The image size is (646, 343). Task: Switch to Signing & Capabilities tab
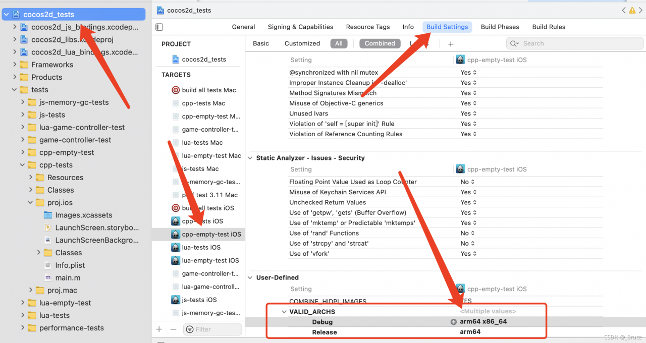[300, 27]
